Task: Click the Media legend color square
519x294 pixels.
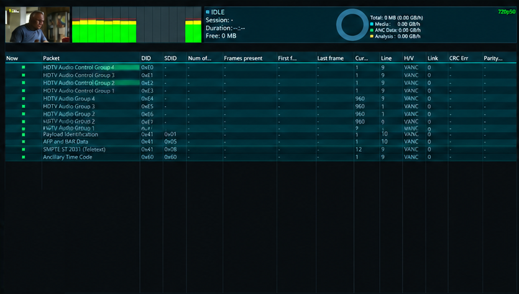Action: tap(372, 24)
